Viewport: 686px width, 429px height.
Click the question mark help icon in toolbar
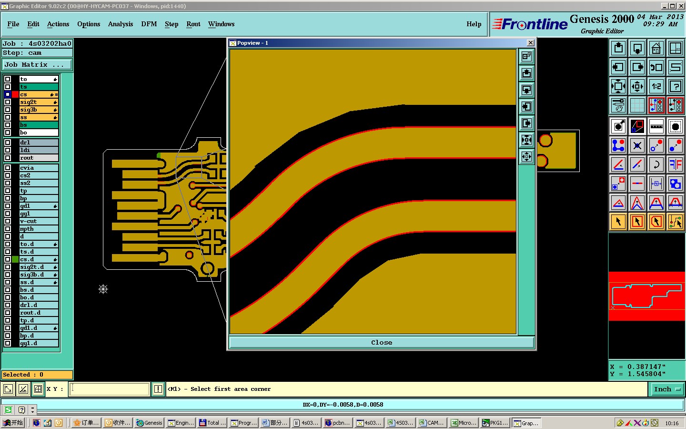pyautogui.click(x=676, y=86)
